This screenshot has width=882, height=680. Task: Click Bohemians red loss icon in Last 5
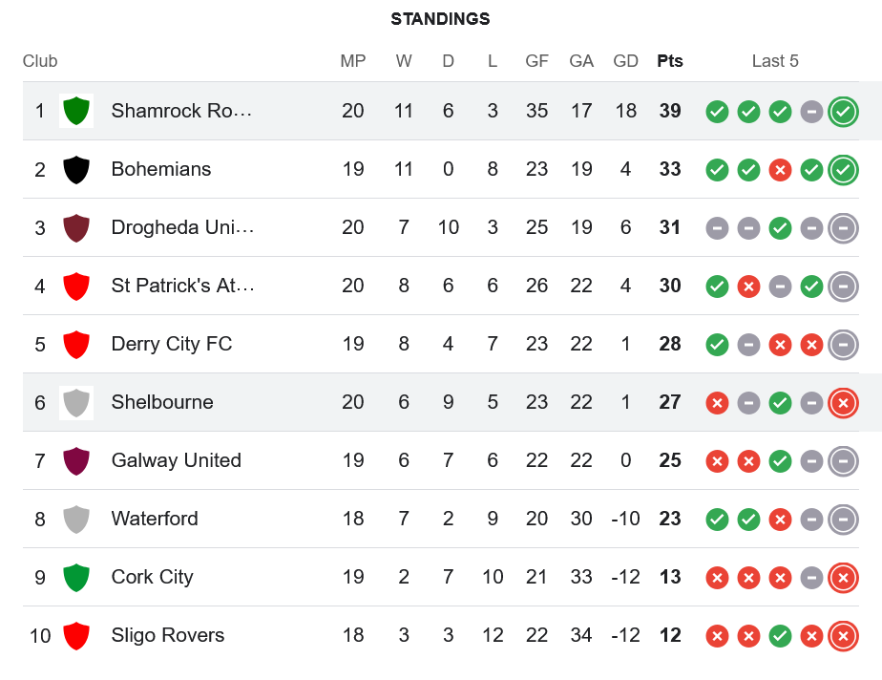780,170
